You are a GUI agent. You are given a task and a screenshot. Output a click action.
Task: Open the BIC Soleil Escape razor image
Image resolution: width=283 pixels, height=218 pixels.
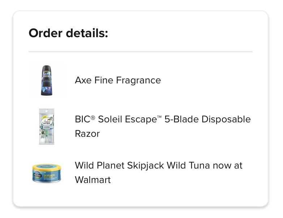click(47, 126)
